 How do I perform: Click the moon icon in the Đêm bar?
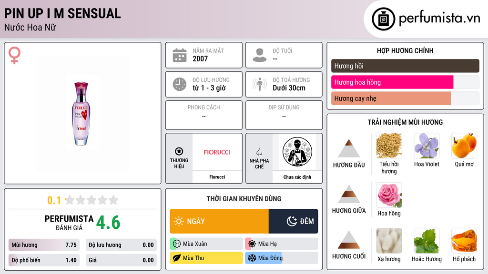[292, 221]
